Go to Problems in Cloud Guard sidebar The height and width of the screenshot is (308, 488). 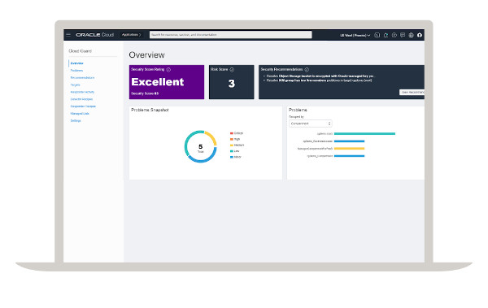[76, 71]
